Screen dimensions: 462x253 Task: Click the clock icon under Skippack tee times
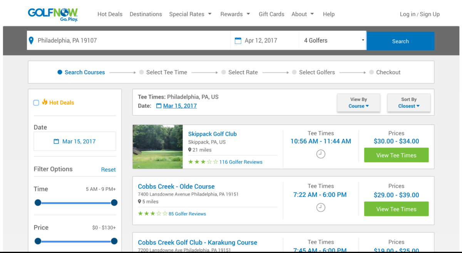321,154
